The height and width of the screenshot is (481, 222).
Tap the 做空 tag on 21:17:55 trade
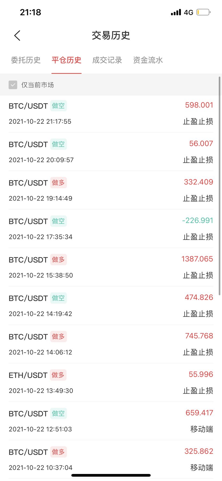coord(58,106)
